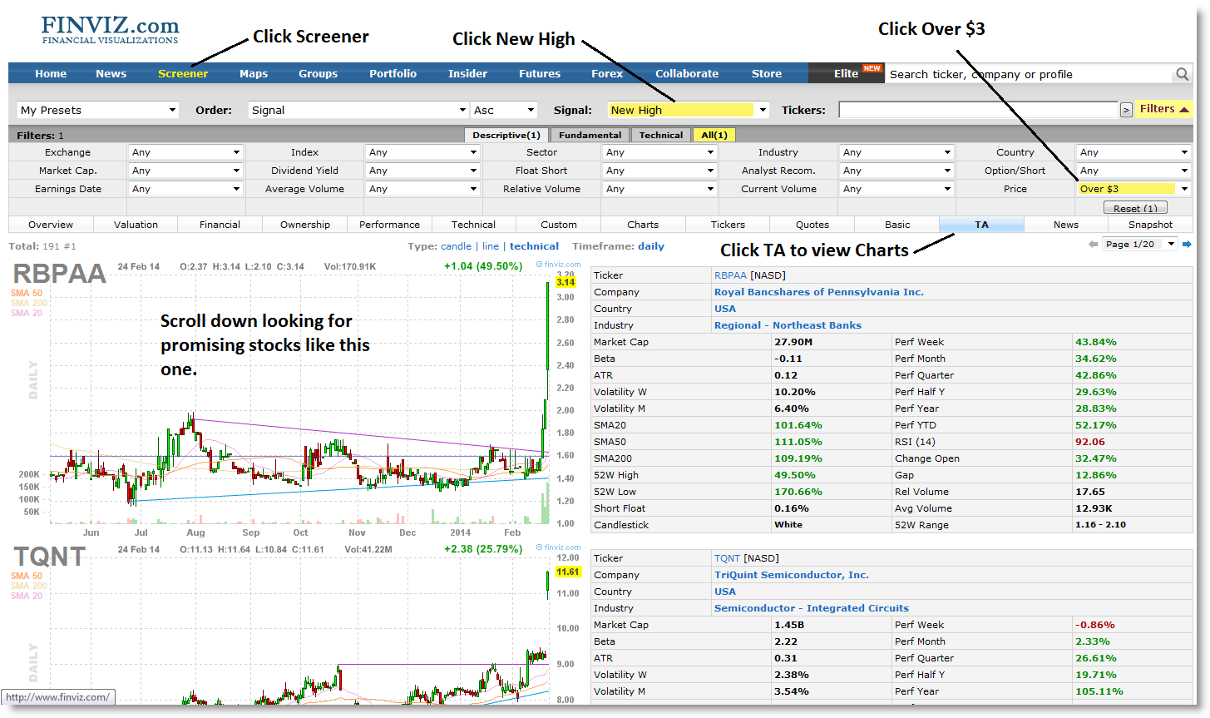This screenshot has width=1210, height=718.
Task: Click the Tickers input field
Action: [978, 110]
